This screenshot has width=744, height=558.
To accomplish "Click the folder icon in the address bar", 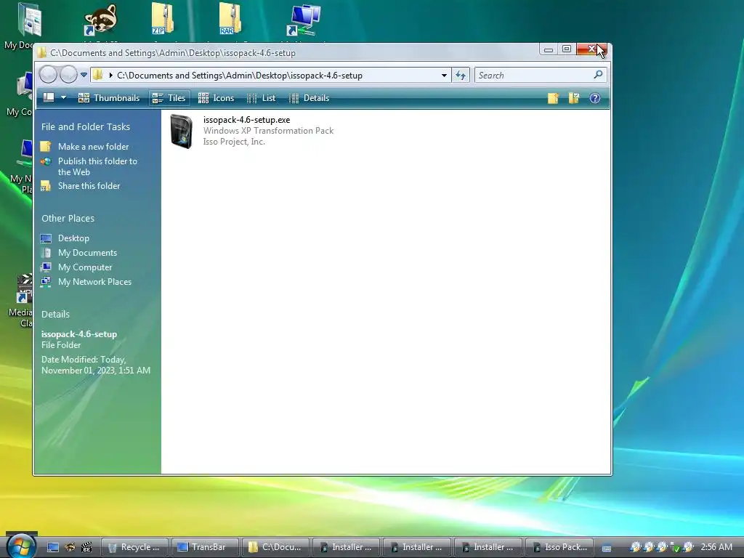I will point(98,75).
